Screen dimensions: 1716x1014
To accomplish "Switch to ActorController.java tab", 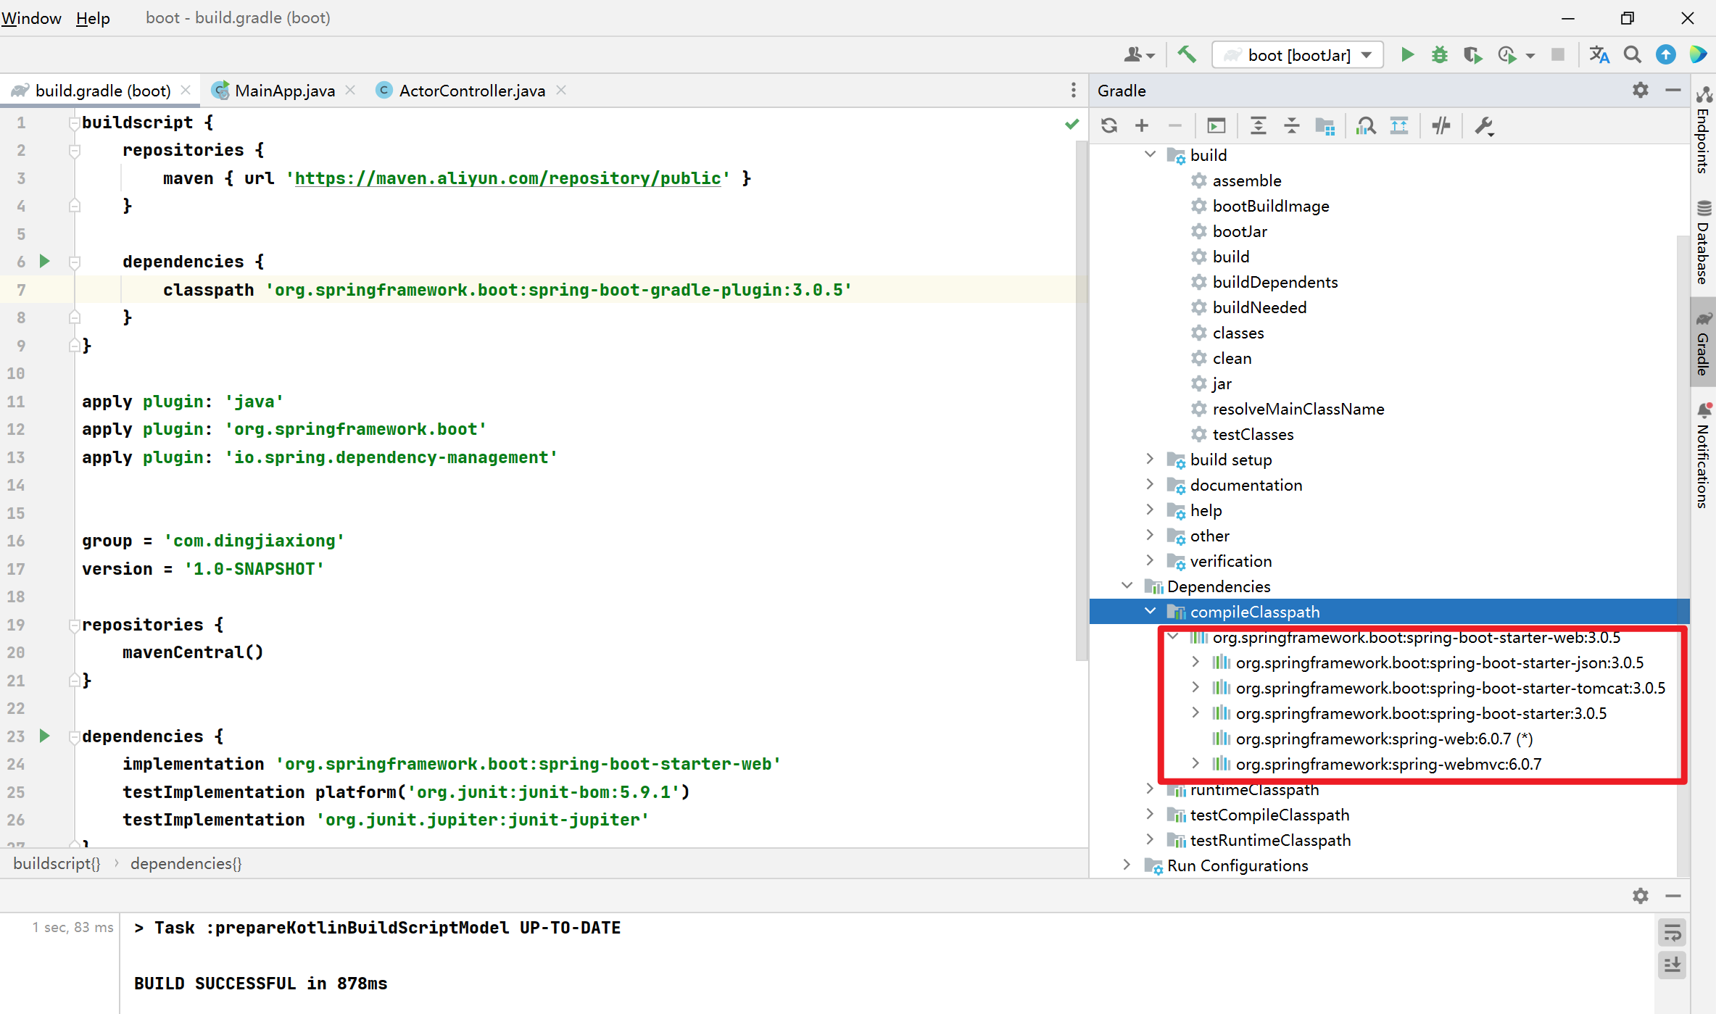I will click(x=472, y=91).
